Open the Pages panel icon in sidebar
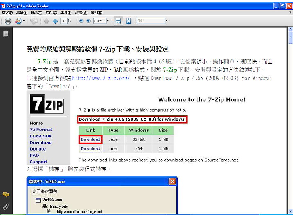The width and height of the screenshot is (297, 218). point(6,34)
